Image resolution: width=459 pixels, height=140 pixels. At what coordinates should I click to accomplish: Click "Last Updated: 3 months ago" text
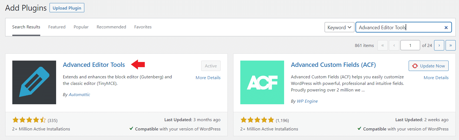[192, 120]
